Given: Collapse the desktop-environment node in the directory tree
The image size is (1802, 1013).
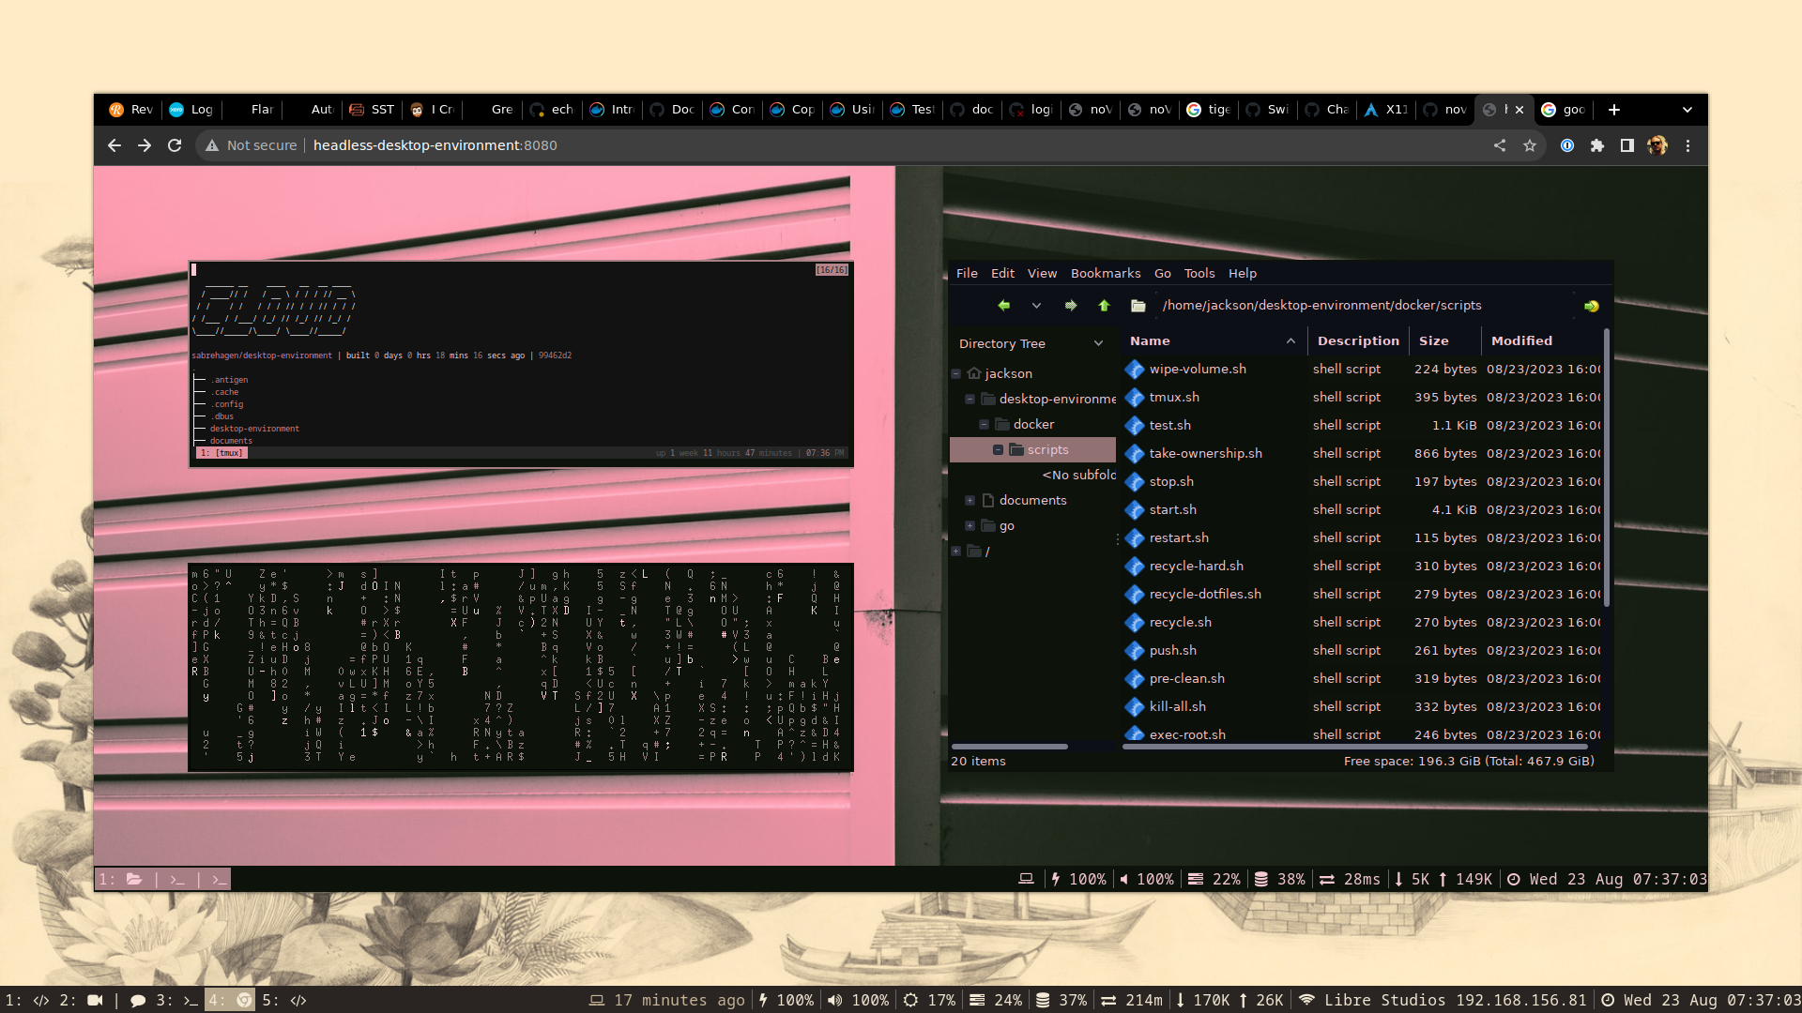Looking at the screenshot, I should pyautogui.click(x=970, y=399).
